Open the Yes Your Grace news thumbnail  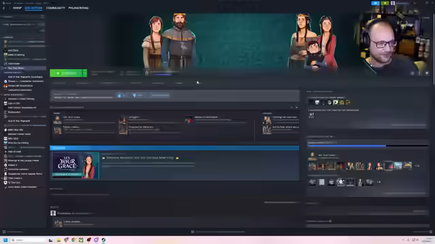tap(75, 165)
